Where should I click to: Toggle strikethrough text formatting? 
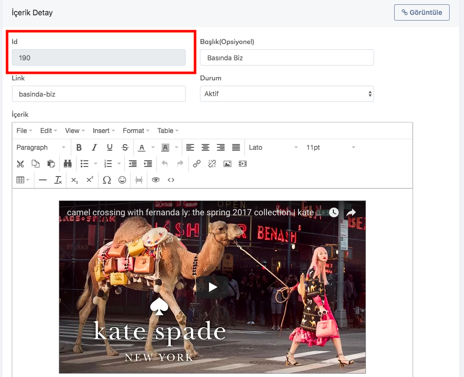coord(125,147)
